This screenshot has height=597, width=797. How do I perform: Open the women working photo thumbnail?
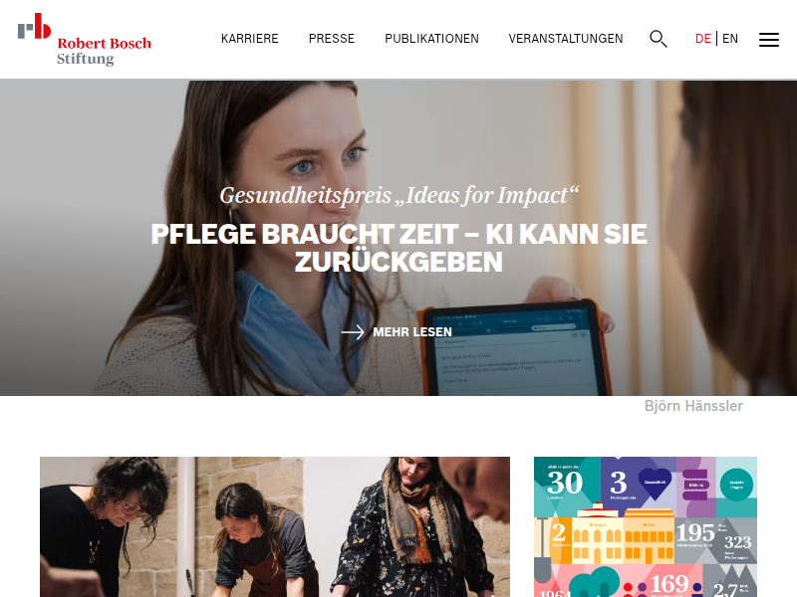275,527
